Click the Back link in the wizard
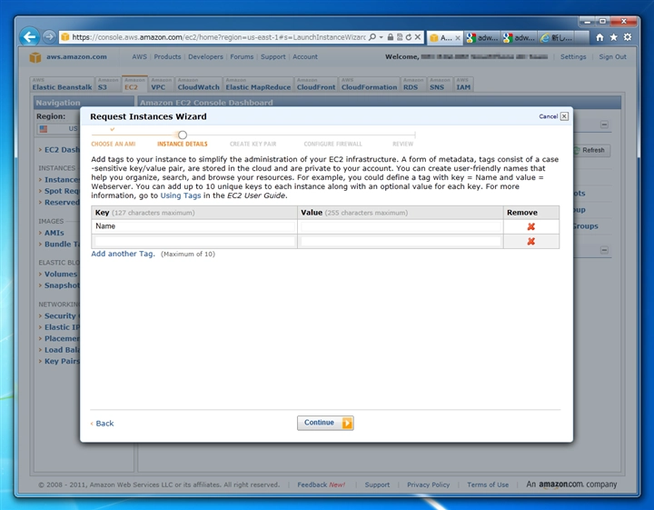654x510 pixels. coord(104,424)
